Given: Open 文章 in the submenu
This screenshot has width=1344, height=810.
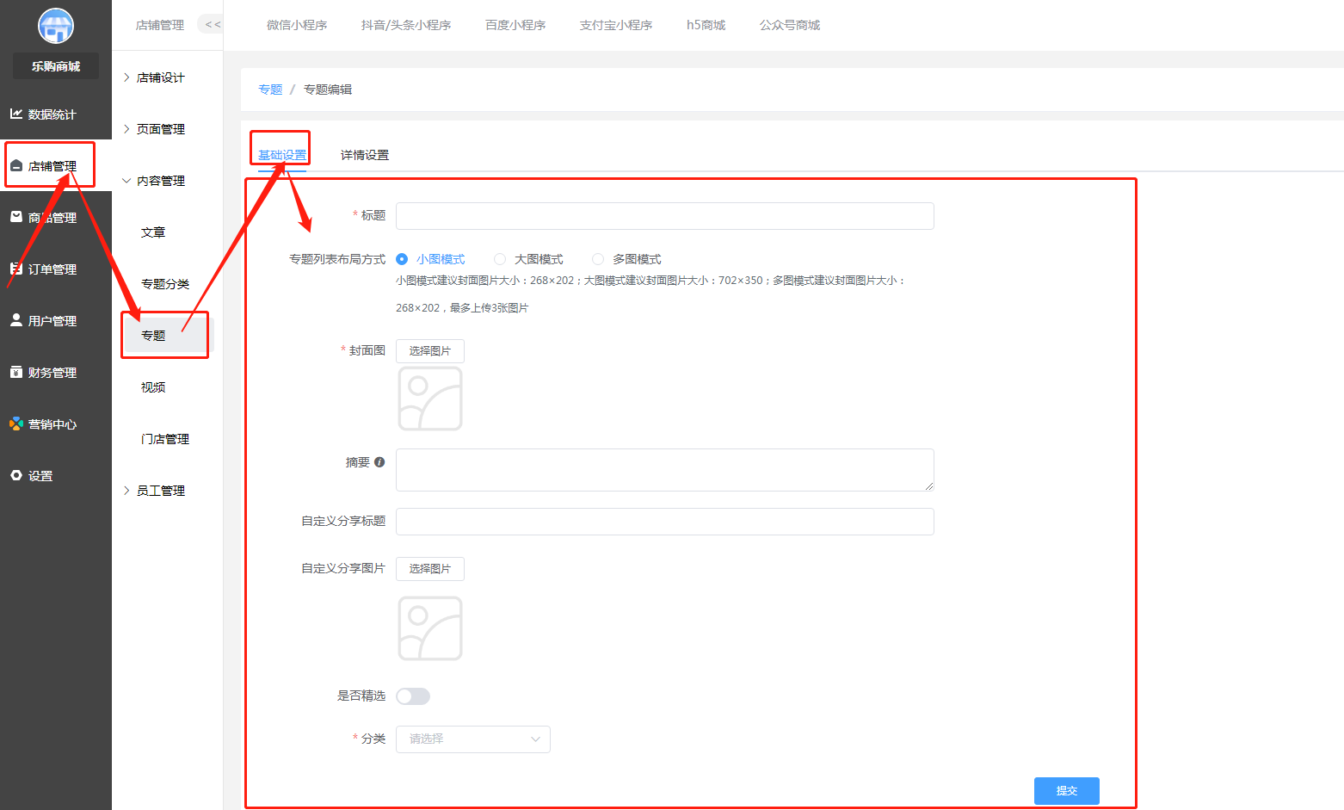Looking at the screenshot, I should [x=153, y=232].
